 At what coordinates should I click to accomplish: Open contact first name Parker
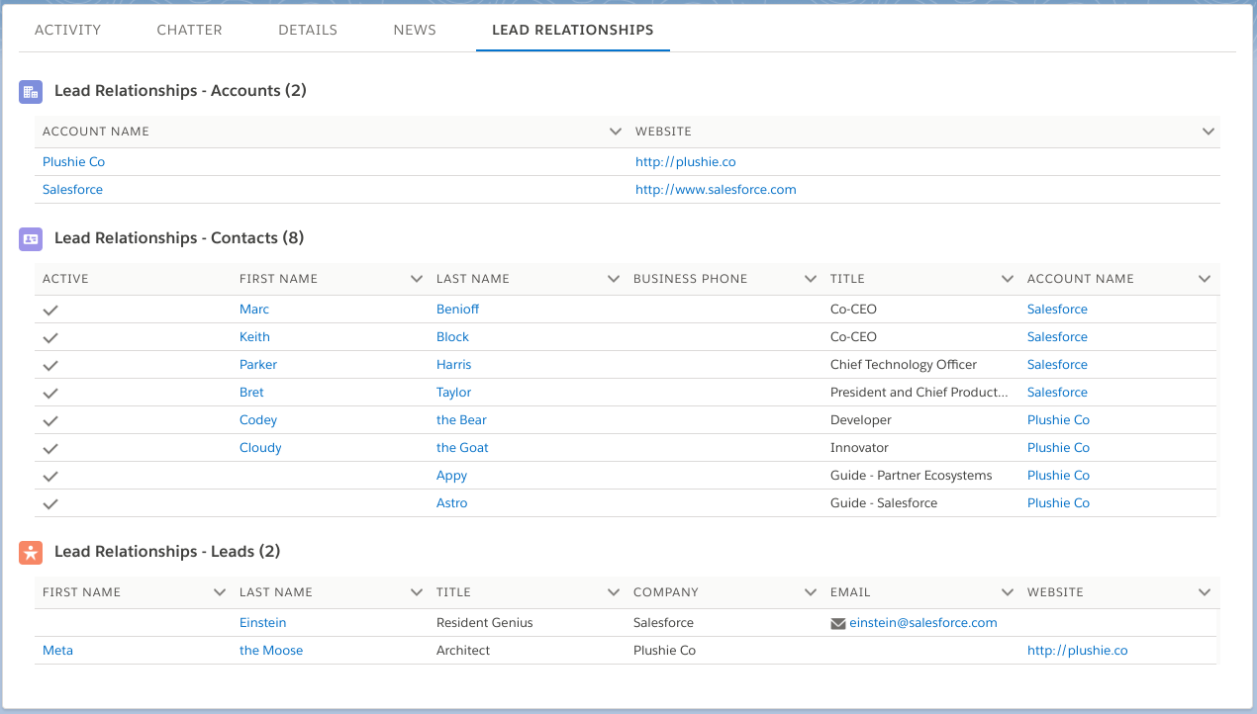coord(258,365)
